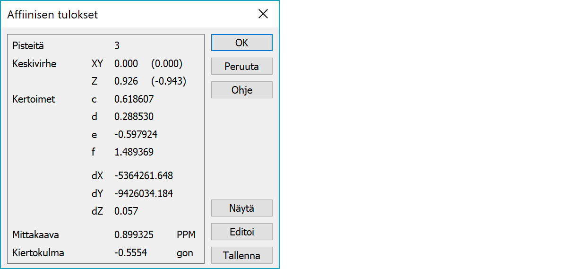Select the Keskivirhe Z value 0.926
This screenshot has width=567, height=269.
tap(126, 81)
